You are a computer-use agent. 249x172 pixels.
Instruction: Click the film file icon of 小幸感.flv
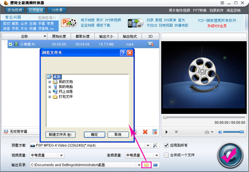tap(16, 44)
